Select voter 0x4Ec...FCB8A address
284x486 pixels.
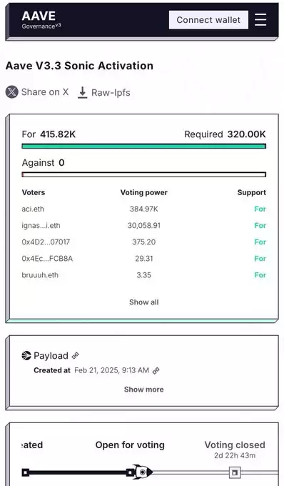(x=47, y=259)
